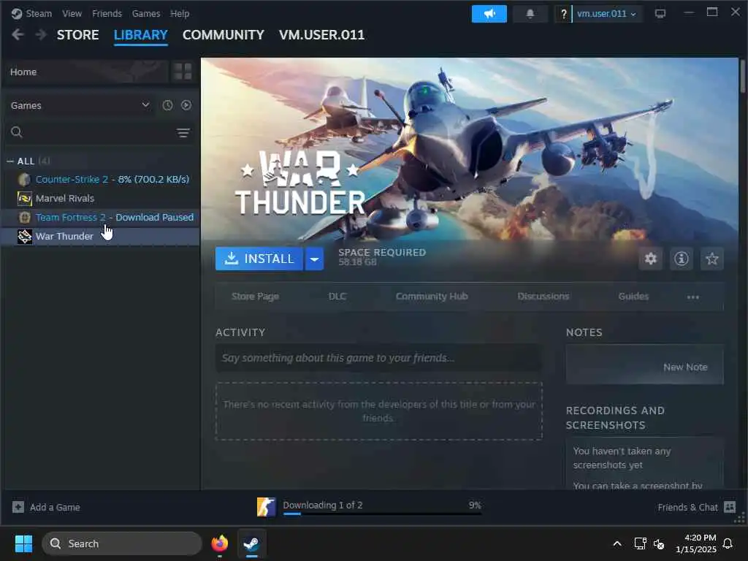Click the Add a Game label
The height and width of the screenshot is (561, 748).
(55, 507)
